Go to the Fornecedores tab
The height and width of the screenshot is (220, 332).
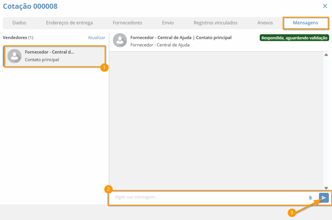(127, 23)
